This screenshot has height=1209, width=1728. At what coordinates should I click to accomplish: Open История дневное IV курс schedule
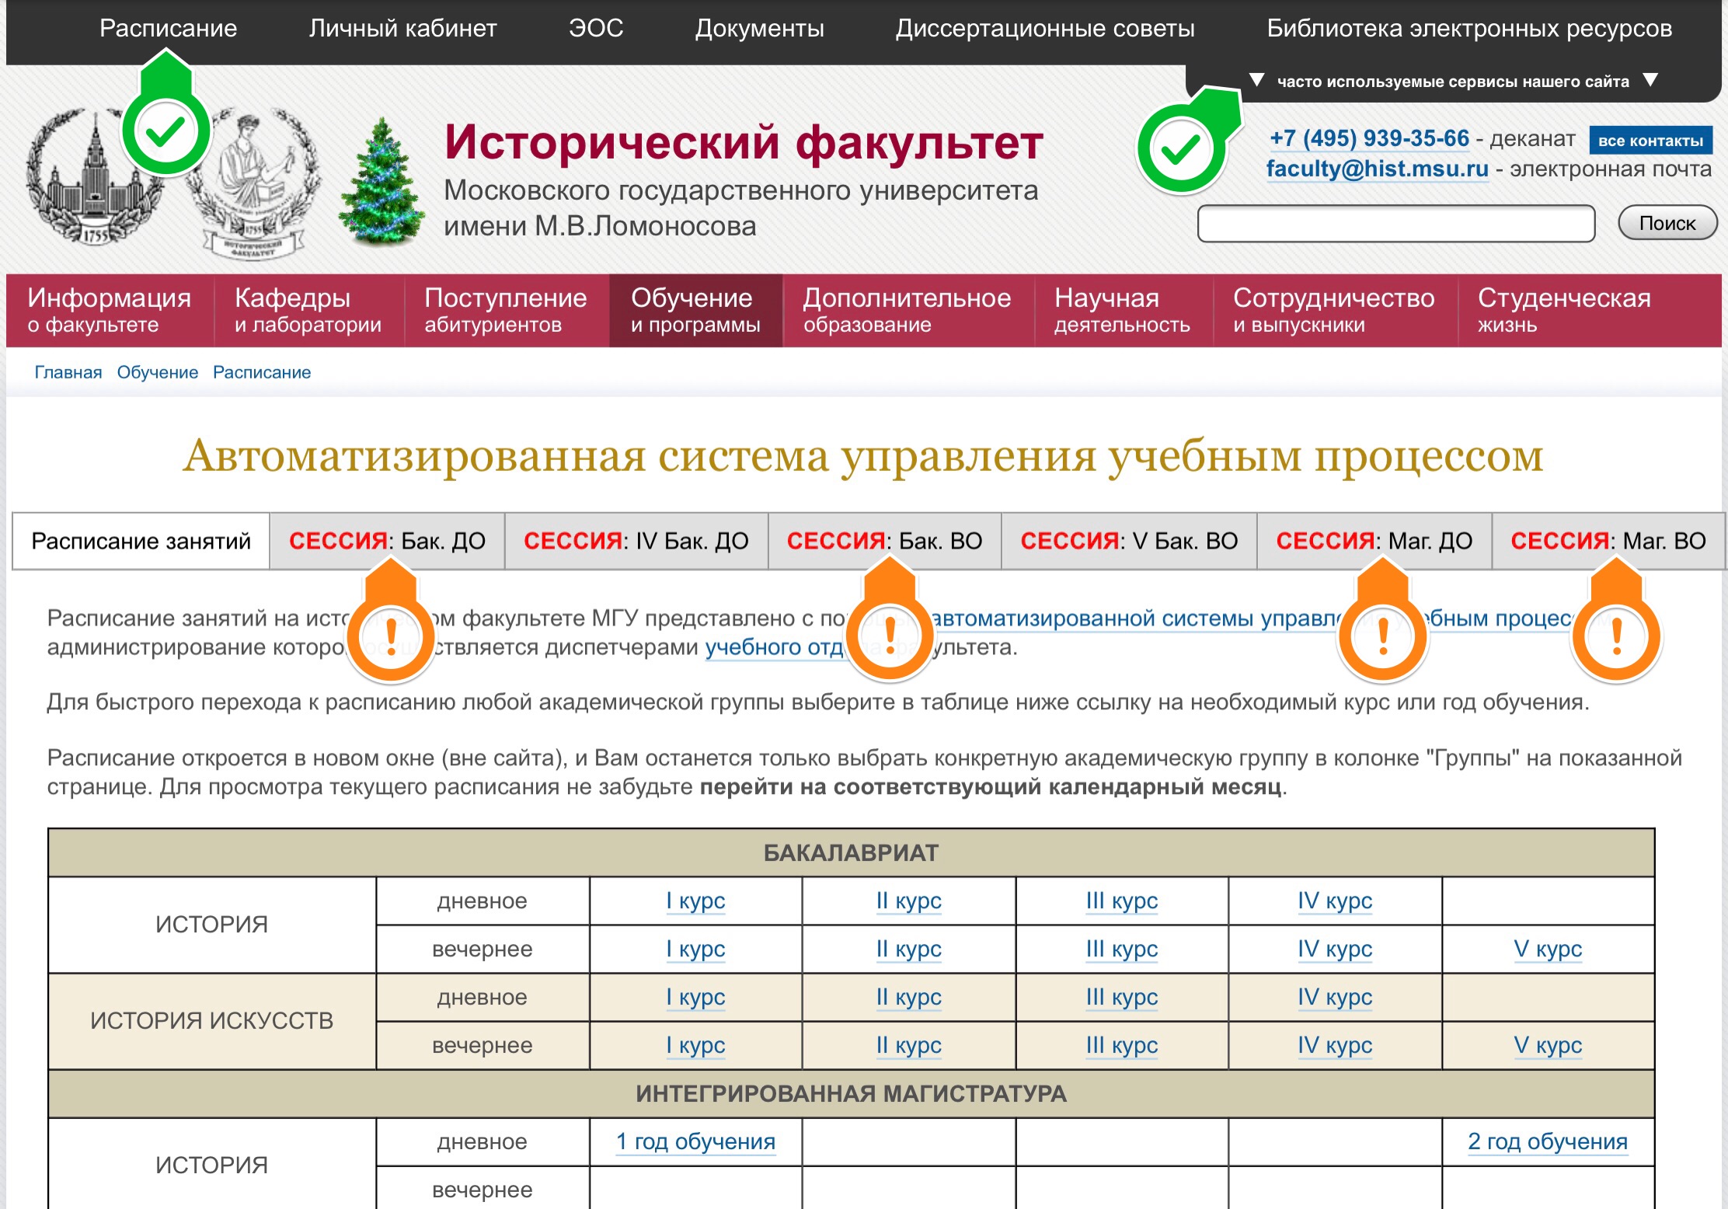[x=1335, y=901]
